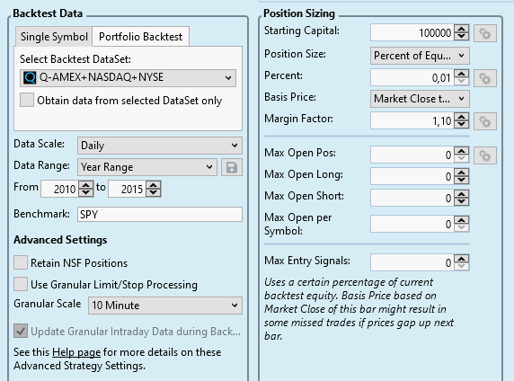Click the Max Open per Symbol field

click(x=412, y=225)
